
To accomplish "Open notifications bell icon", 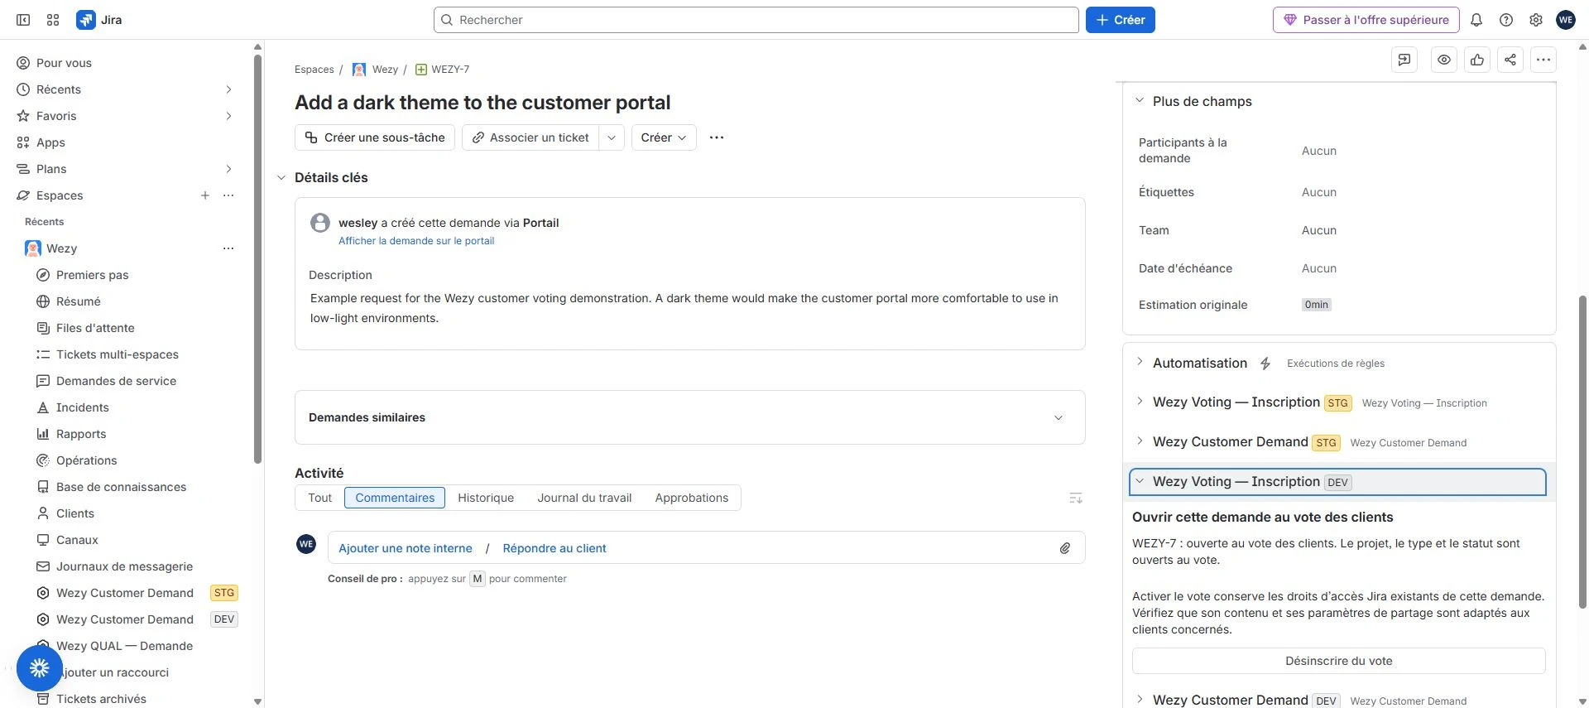I will coord(1476,20).
